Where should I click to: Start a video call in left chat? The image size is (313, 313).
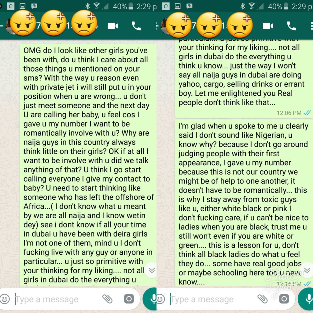[112, 26]
